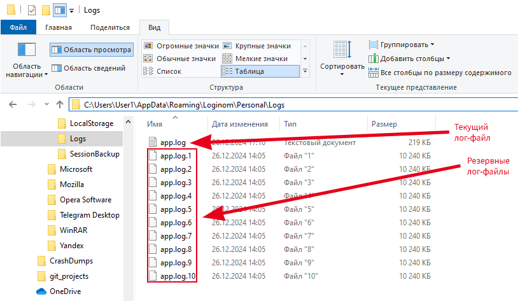Toggle the Область сведений pane
Viewport: 518px width, 301px height.
point(88,68)
